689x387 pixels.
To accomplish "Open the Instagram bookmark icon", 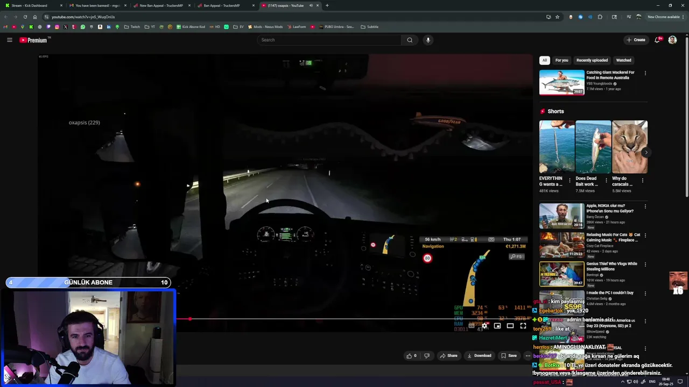I will 57,27.
